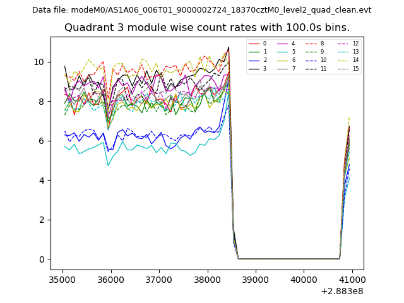The height and width of the screenshot is (303, 404).
Task: Click the y-axis tick label 6
Action: [41, 141]
